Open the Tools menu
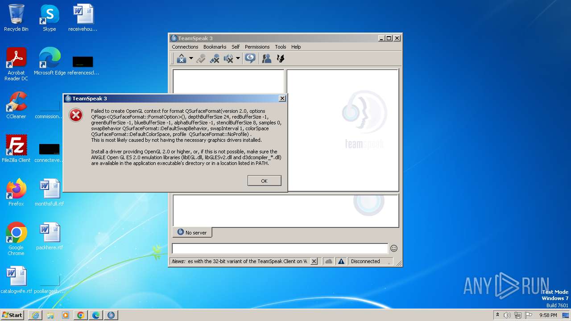This screenshot has height=321, width=571. coord(281,47)
